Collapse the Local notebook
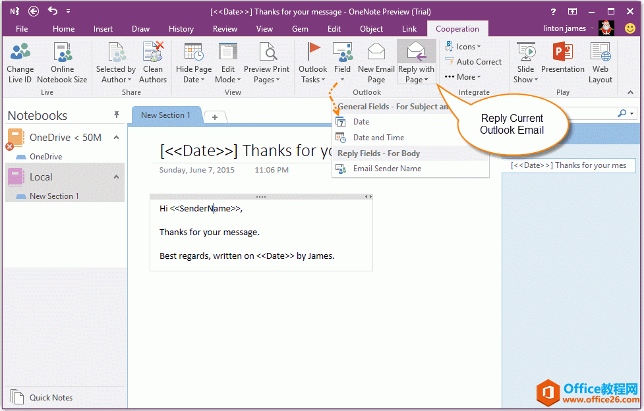Image resolution: width=644 pixels, height=411 pixels. pyautogui.click(x=116, y=177)
